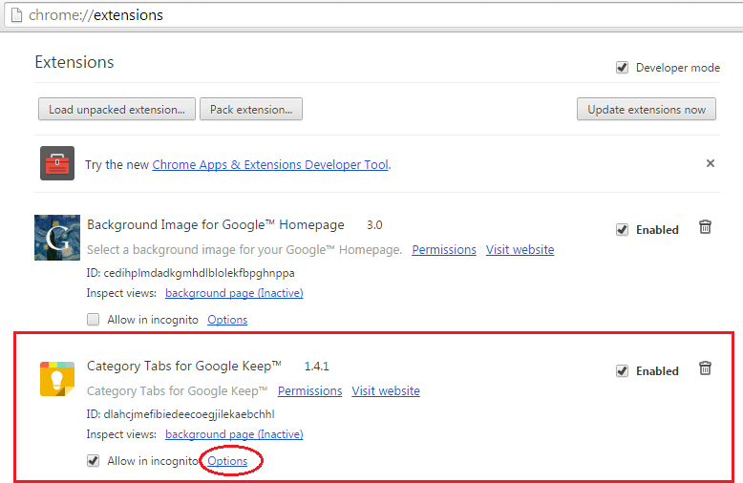The width and height of the screenshot is (743, 483).
Task: Click the chrome://extensions address bar
Action: [374, 15]
